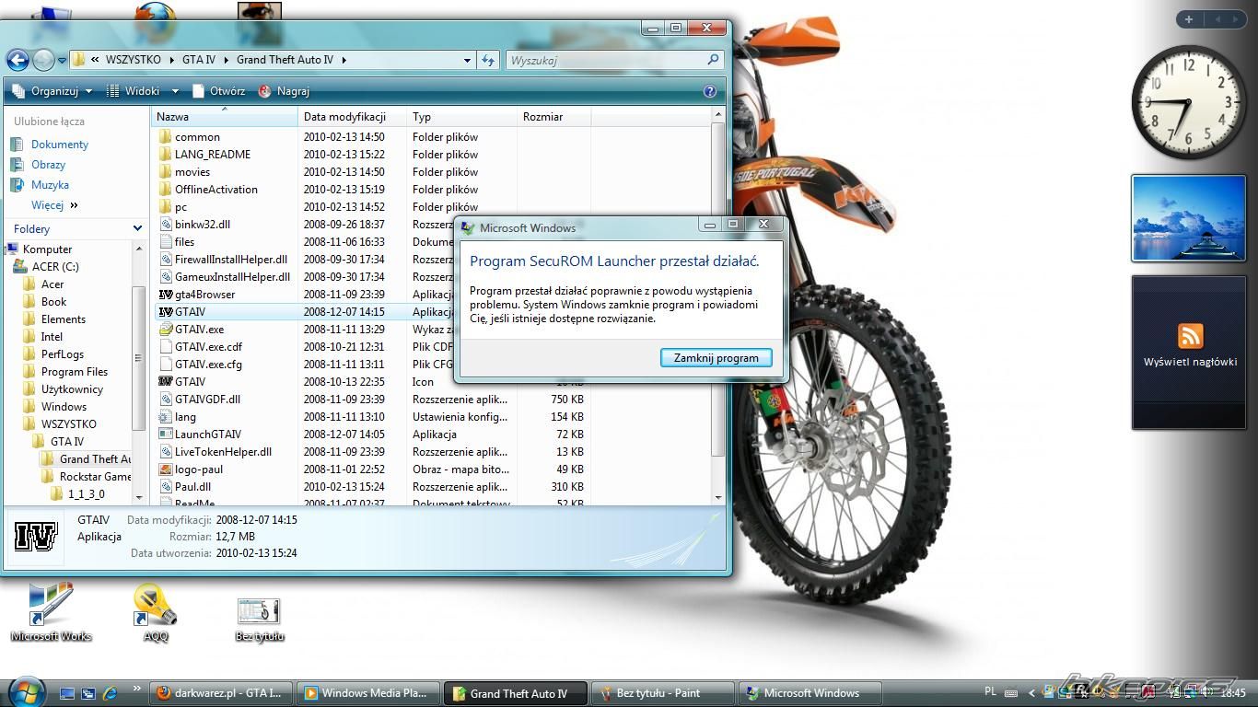
Task: Click WSZYSTKO breadcrumb in address bar
Action: (133, 60)
